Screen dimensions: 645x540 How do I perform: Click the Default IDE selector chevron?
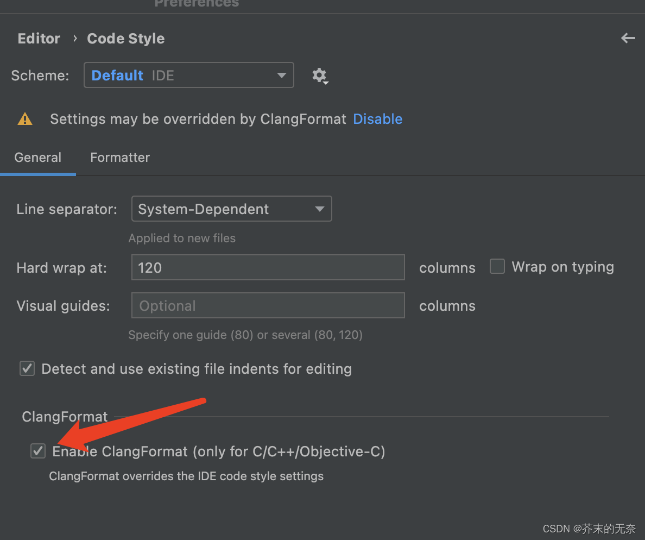282,75
